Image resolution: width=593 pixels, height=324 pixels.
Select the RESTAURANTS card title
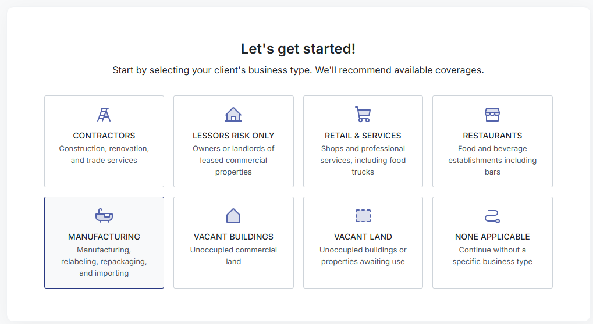(x=492, y=136)
